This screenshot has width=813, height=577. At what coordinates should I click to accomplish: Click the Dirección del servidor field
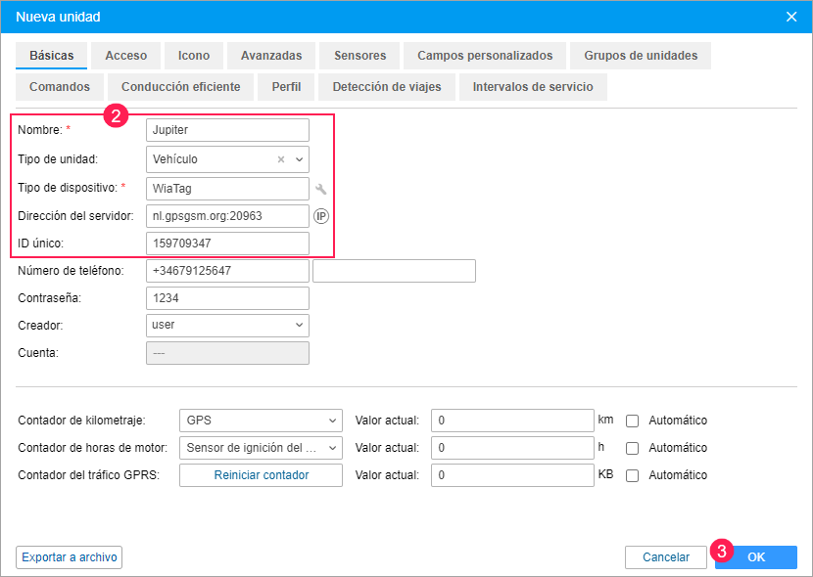point(227,216)
